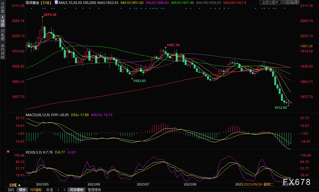This screenshot has height=192, width=319.
Task: Toggle the 模板 bottom tab
Action: (x=22, y=190)
